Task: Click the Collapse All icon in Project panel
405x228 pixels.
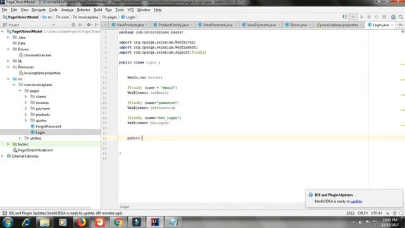Action: [x=80, y=25]
